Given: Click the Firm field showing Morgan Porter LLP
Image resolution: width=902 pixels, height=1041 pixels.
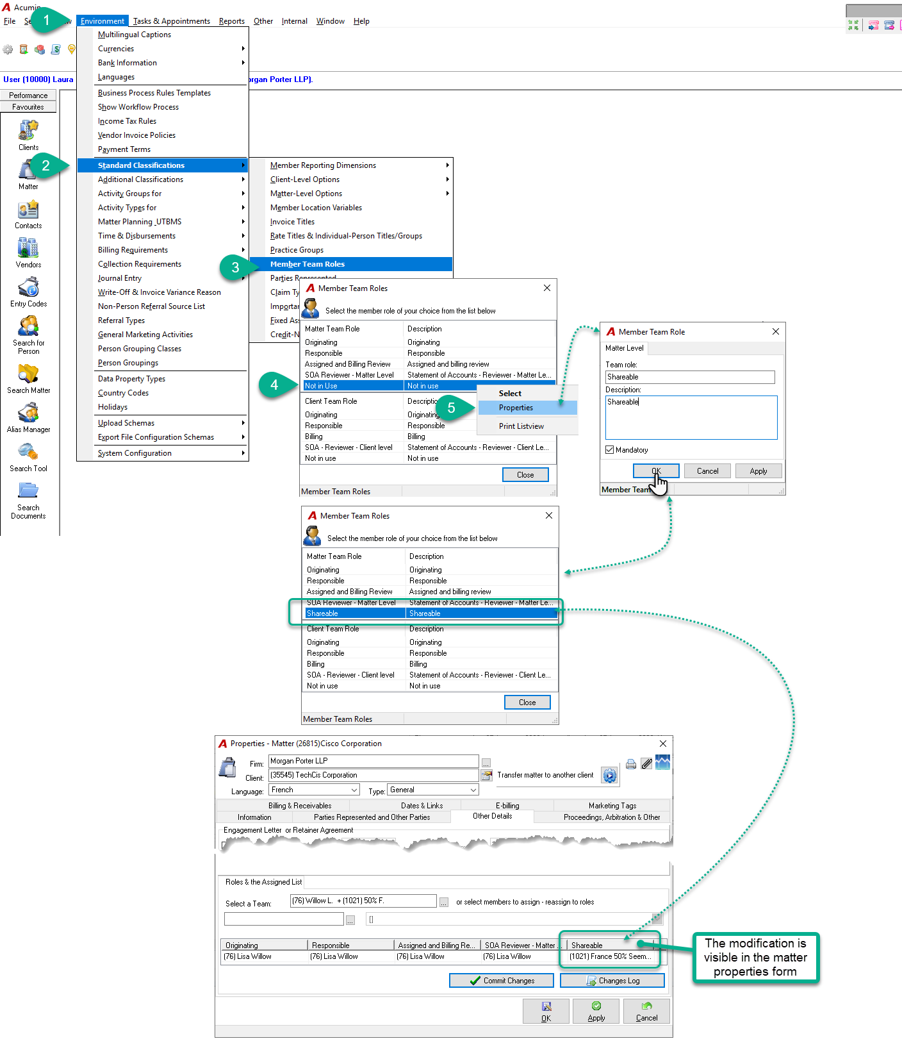Looking at the screenshot, I should point(373,761).
